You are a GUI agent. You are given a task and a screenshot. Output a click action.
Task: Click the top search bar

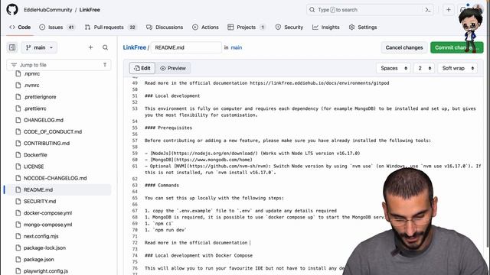point(371,10)
